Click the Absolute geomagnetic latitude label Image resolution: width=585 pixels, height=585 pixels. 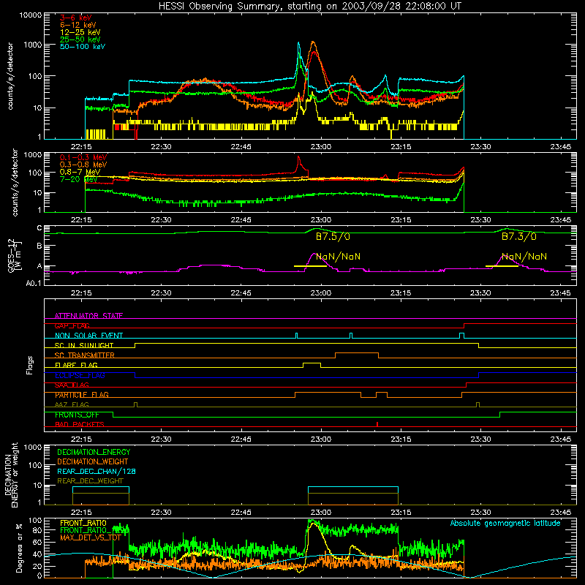(x=505, y=524)
